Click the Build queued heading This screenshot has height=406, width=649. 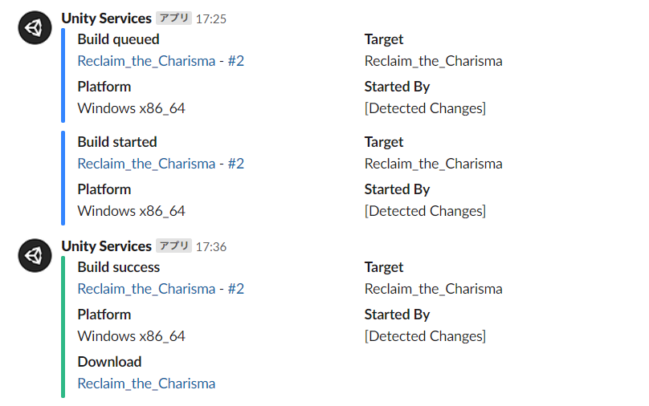coord(118,39)
